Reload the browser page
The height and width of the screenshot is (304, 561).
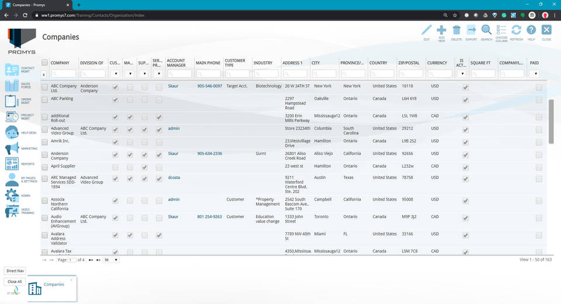click(x=25, y=15)
